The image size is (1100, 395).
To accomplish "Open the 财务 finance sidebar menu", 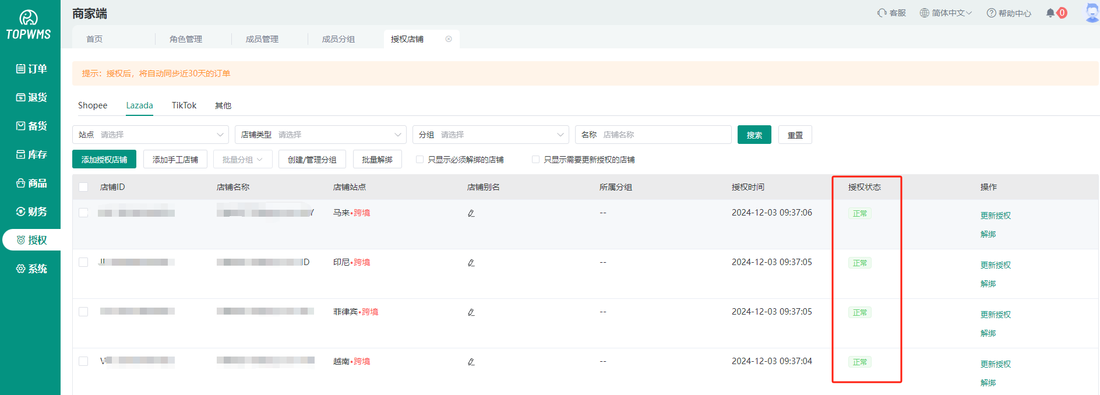I will [31, 211].
